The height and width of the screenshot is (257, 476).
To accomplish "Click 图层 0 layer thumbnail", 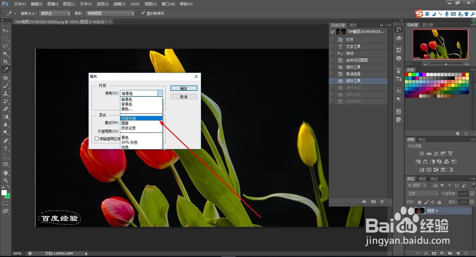I will tap(419, 210).
